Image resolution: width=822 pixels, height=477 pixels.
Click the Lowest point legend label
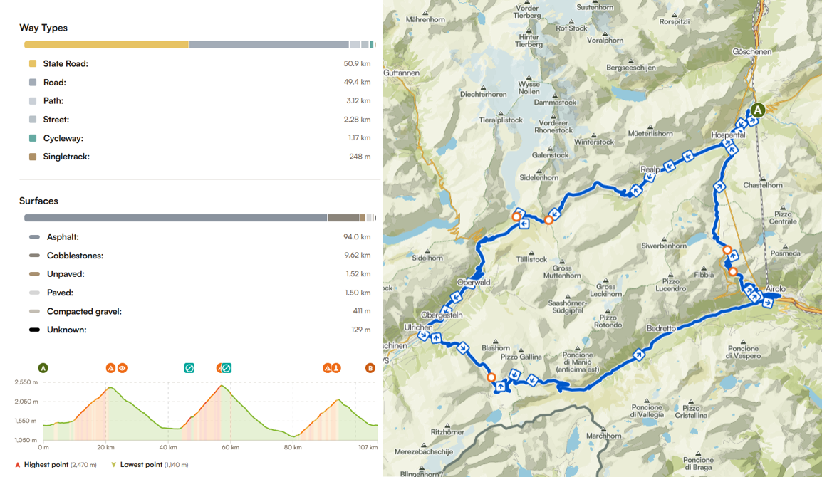pos(142,465)
